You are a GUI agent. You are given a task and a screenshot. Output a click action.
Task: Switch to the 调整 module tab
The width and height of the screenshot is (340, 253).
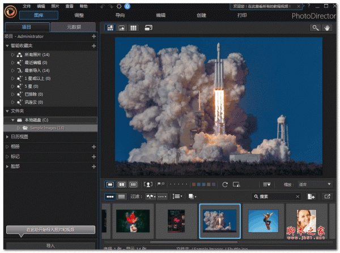click(79, 15)
